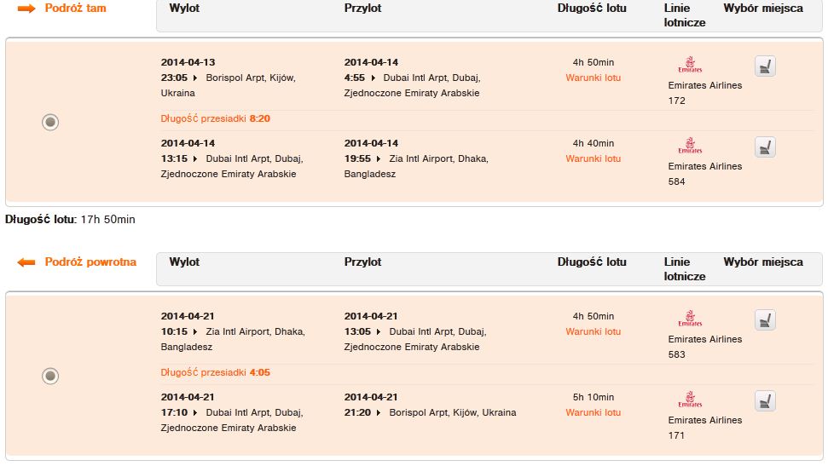Click the Emirates logo for flight 171
Image resolution: width=828 pixels, height=466 pixels.
[690, 400]
